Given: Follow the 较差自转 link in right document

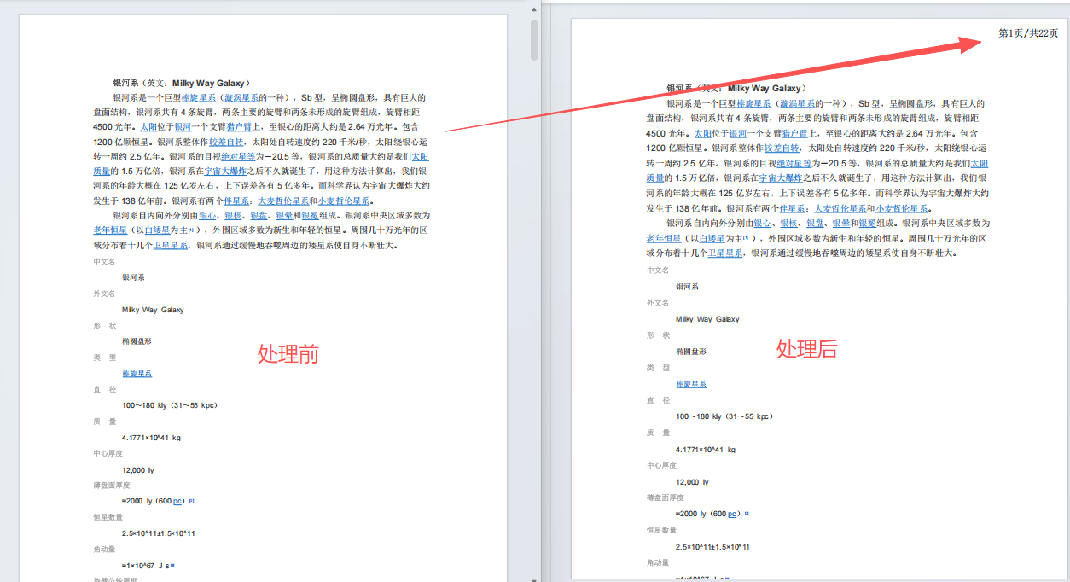Looking at the screenshot, I should tap(781, 148).
